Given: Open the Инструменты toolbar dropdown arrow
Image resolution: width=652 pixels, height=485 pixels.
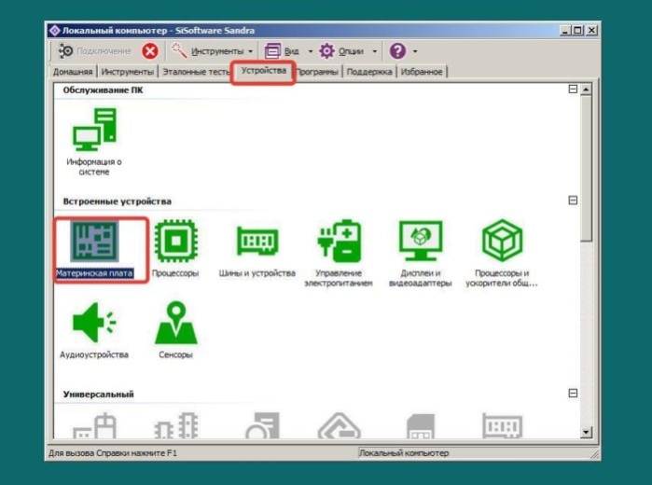Looking at the screenshot, I should point(251,51).
